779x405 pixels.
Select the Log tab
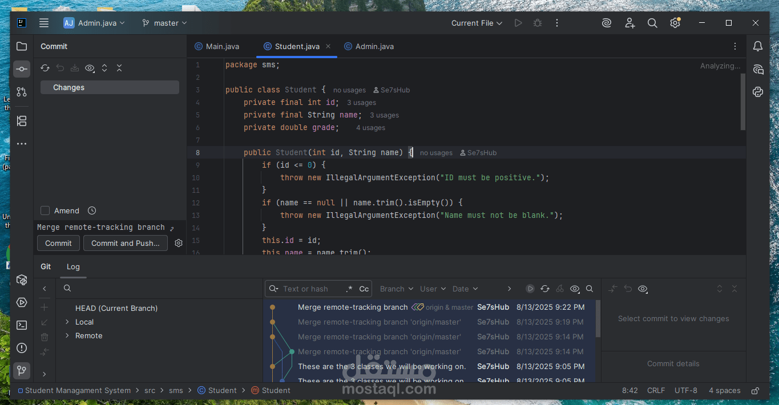click(x=73, y=266)
